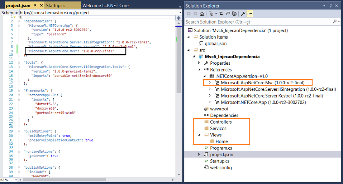Viewport: 343px width, 184px height.
Task: Open the search options dropdown arrow
Action: pos(339,22)
